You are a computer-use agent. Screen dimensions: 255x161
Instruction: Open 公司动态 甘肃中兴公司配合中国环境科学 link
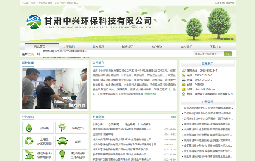(209, 119)
